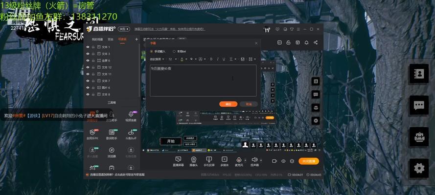
Task: Close the 字幕 dialog
Action: 256,43
